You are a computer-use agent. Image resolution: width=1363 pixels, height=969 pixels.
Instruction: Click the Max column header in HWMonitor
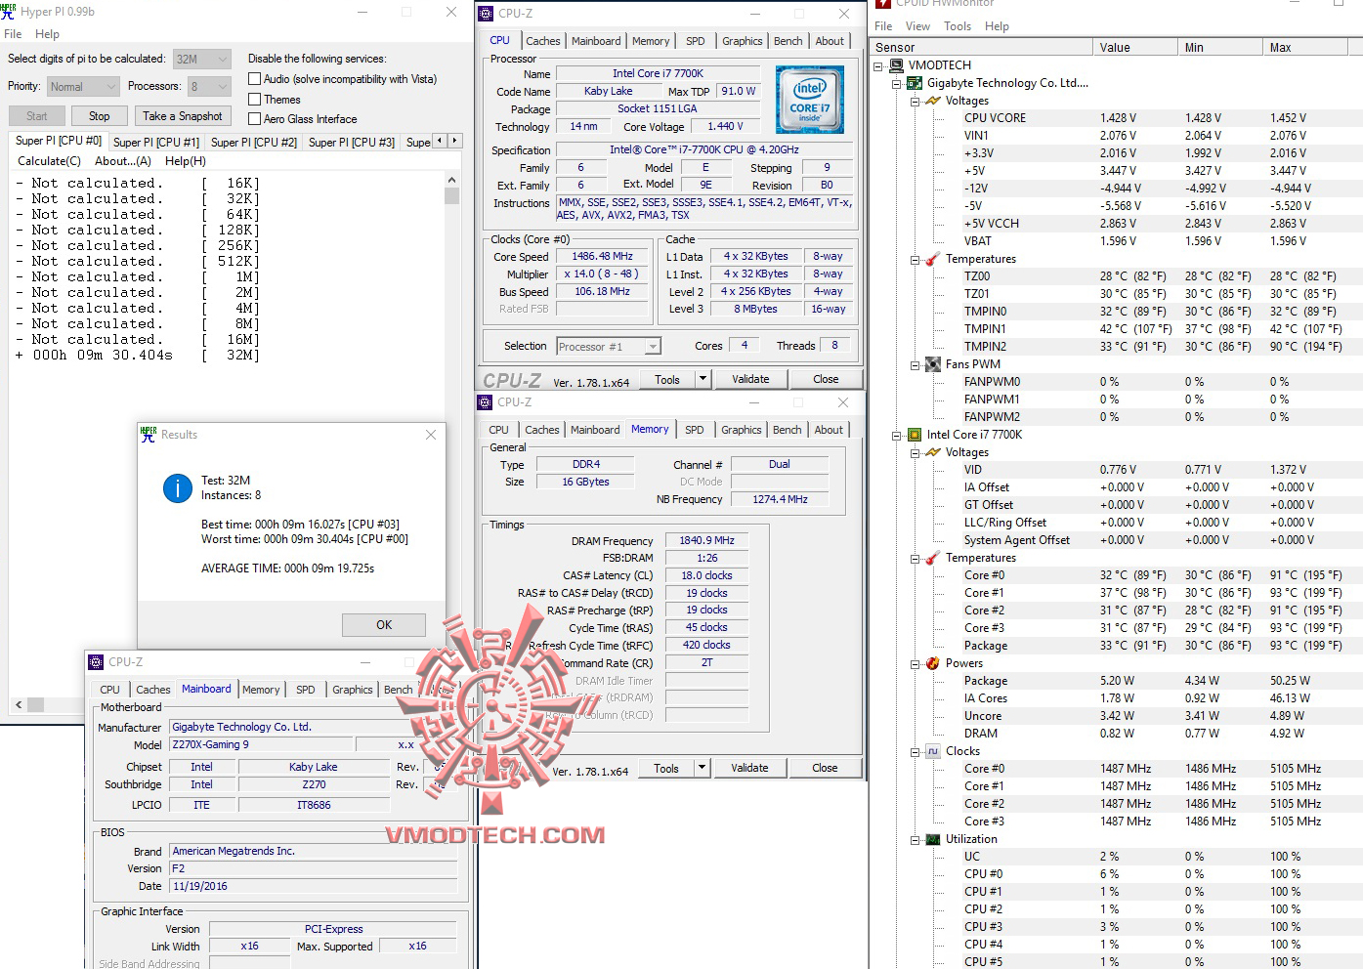[1306, 47]
